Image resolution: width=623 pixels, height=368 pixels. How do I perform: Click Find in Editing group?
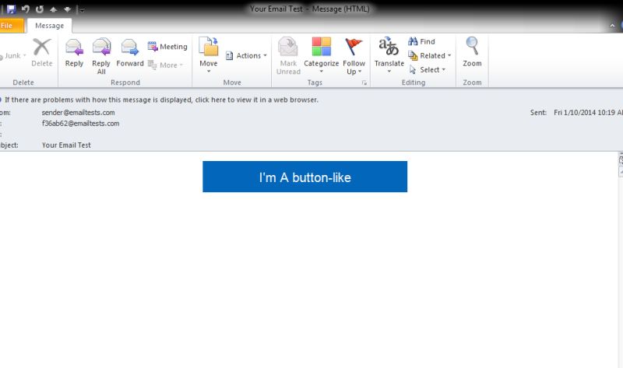pyautogui.click(x=421, y=41)
